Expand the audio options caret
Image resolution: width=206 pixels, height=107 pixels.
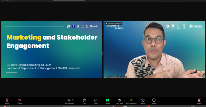(11, 100)
